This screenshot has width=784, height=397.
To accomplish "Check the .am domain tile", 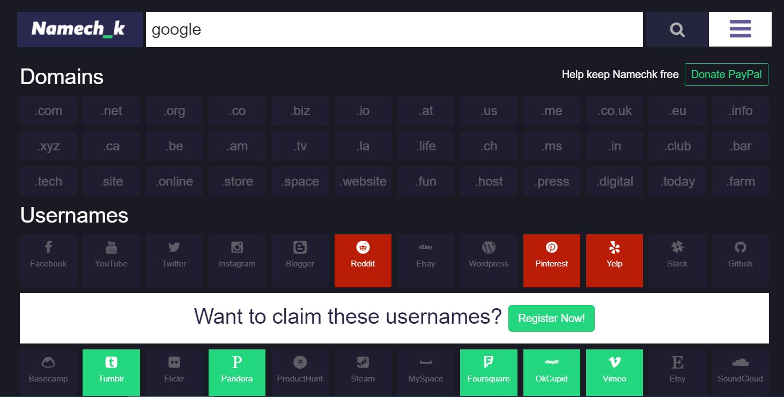I will click(x=237, y=146).
